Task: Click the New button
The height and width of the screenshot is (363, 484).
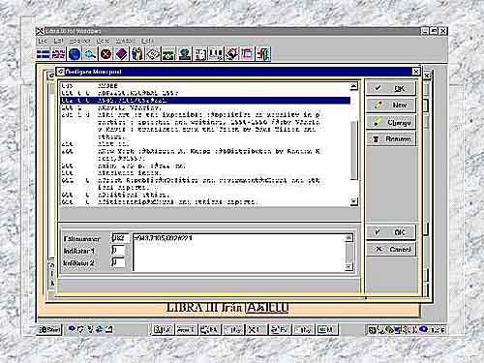Action: coord(391,105)
